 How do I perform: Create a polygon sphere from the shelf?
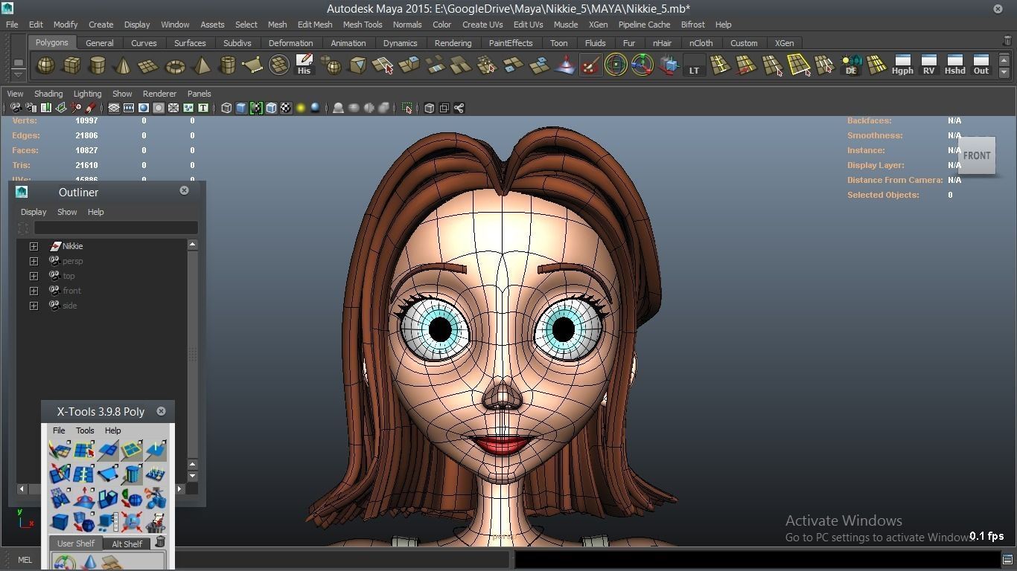[x=45, y=65]
